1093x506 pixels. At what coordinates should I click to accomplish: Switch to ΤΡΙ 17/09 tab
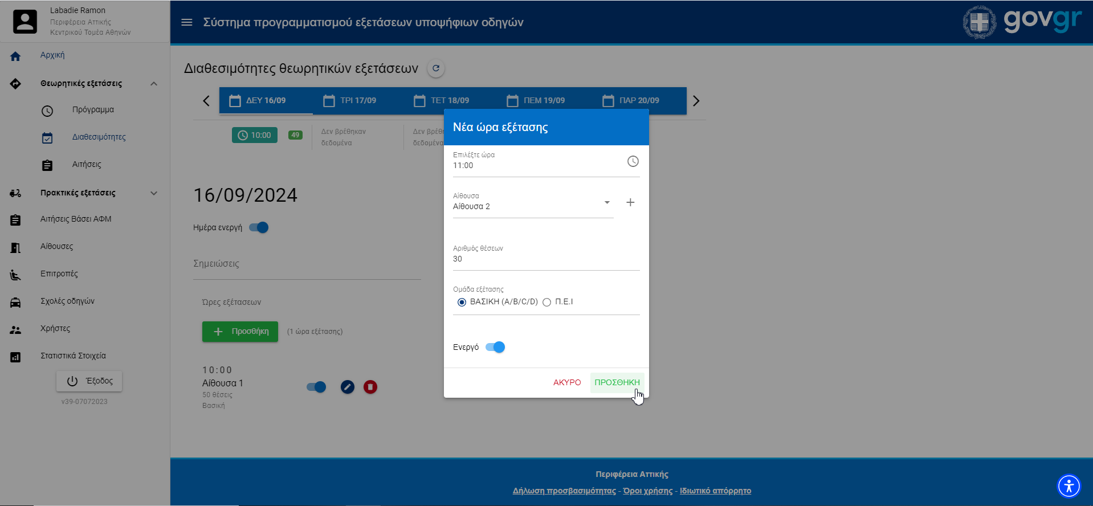[350, 101]
